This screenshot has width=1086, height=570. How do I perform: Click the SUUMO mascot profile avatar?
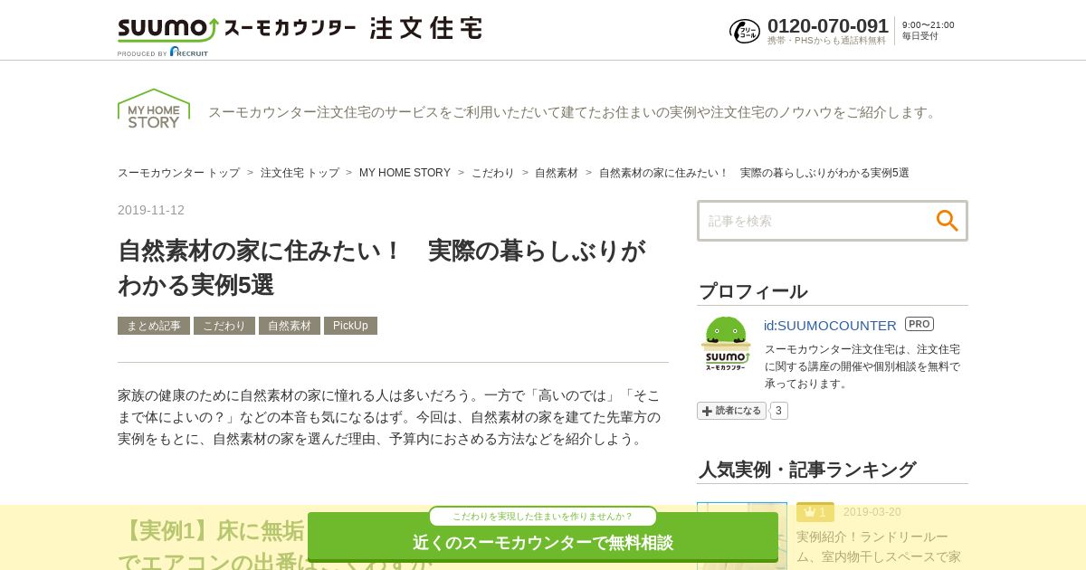726,344
